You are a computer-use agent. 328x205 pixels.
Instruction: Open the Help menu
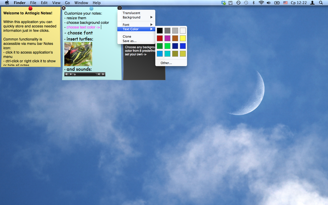97,3
